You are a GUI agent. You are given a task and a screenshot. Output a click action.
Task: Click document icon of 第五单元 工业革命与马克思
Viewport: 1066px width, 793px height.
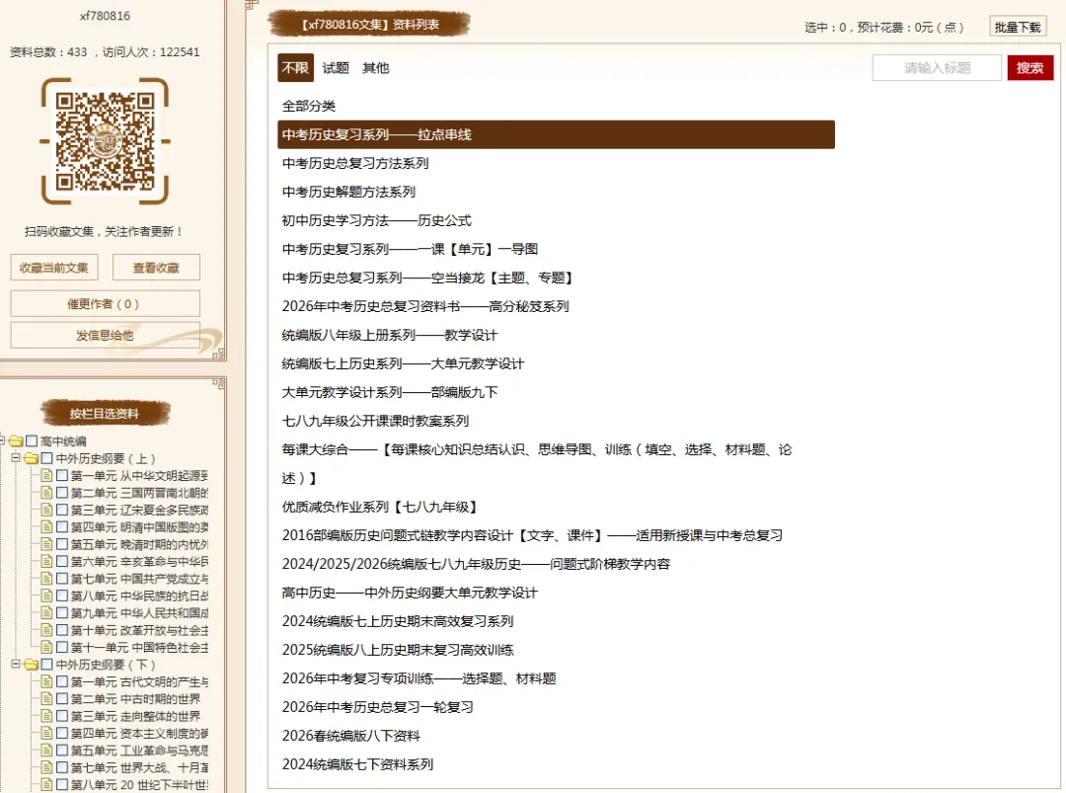pos(47,751)
